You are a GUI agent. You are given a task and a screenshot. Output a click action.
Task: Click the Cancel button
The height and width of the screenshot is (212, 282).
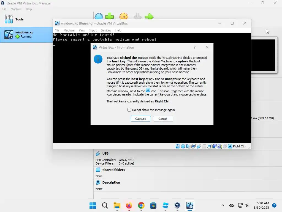[x=163, y=119]
